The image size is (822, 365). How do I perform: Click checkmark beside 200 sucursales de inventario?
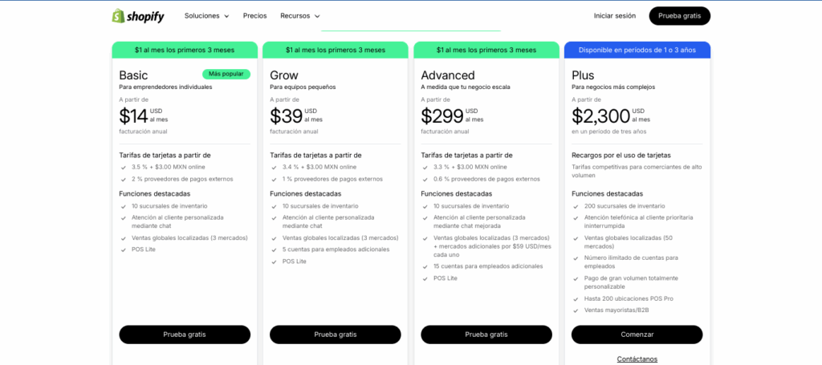tap(576, 206)
